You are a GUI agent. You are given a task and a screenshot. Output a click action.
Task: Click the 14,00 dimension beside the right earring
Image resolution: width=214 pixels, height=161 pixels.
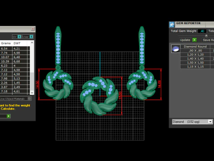point(160,84)
